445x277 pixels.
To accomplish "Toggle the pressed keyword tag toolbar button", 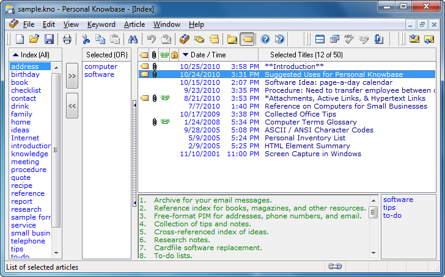I will coord(247,39).
